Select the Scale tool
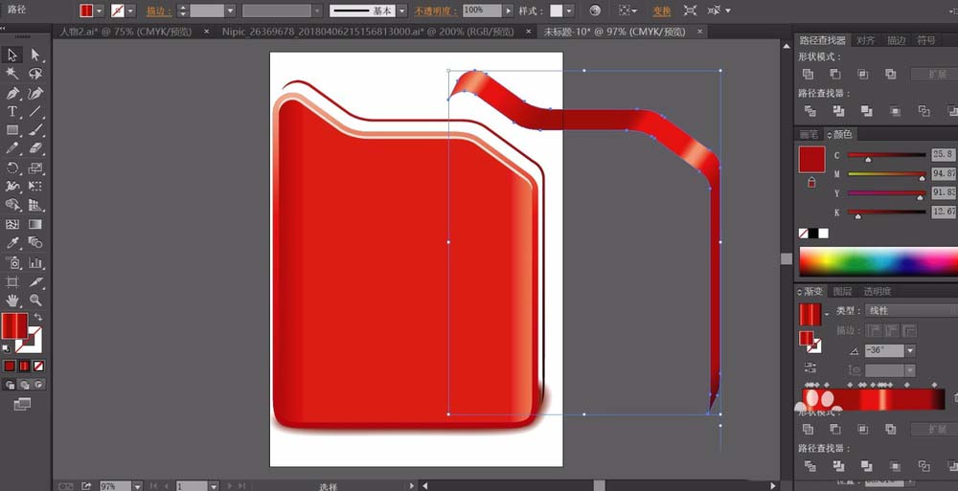958x491 pixels. [x=35, y=167]
